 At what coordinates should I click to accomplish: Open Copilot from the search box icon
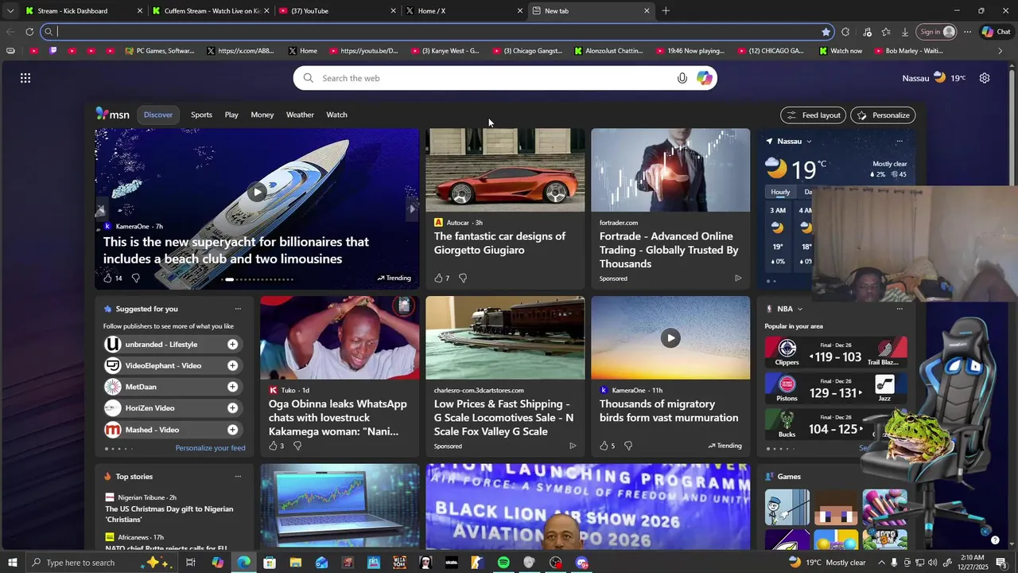coord(704,78)
